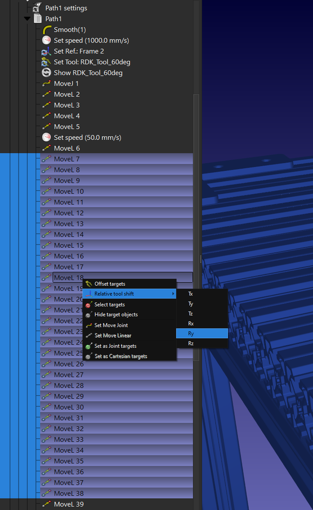
Task: Choose Hide target objects menu entry
Action: [x=116, y=315]
